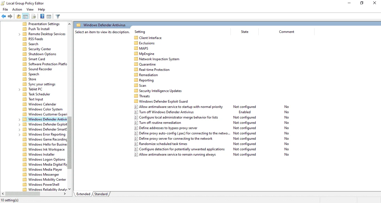381x203 pixels.
Task: Expand the Windows Defender Exploit tree node
Action: click(x=19, y=125)
